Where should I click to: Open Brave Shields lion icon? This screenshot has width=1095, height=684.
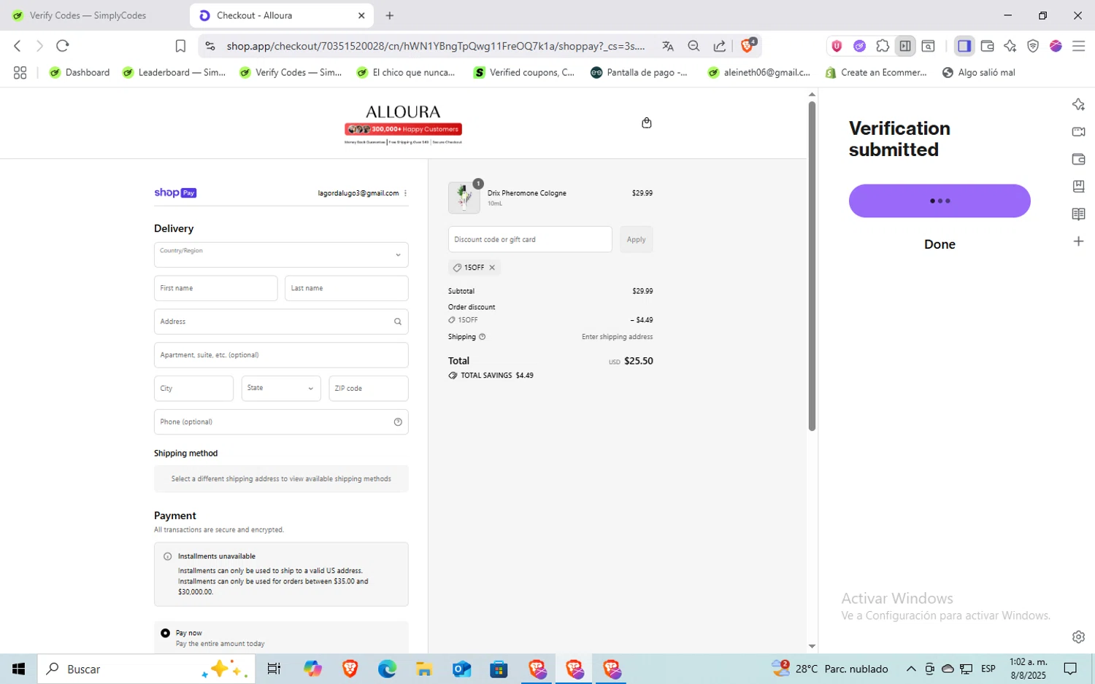pyautogui.click(x=748, y=45)
